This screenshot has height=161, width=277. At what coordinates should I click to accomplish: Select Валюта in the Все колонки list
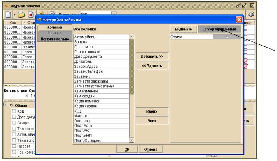[x=101, y=42]
